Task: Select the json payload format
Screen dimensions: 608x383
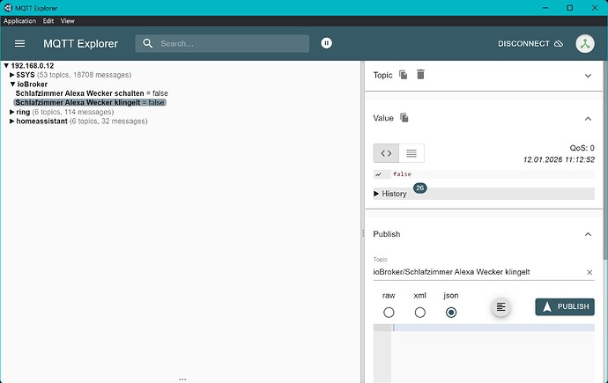Action: coord(451,313)
